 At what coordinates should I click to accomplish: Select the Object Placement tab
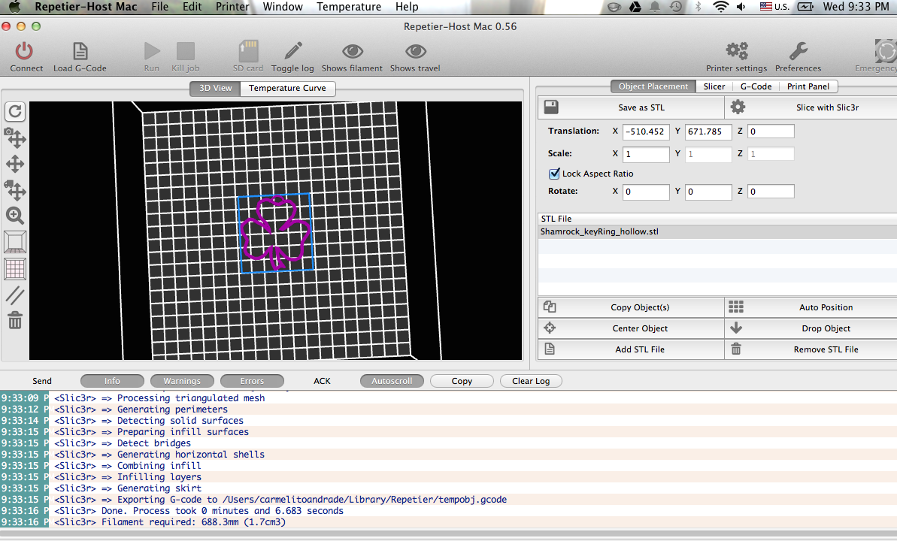pyautogui.click(x=653, y=86)
